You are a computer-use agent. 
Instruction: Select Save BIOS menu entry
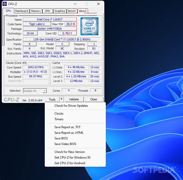61,138
